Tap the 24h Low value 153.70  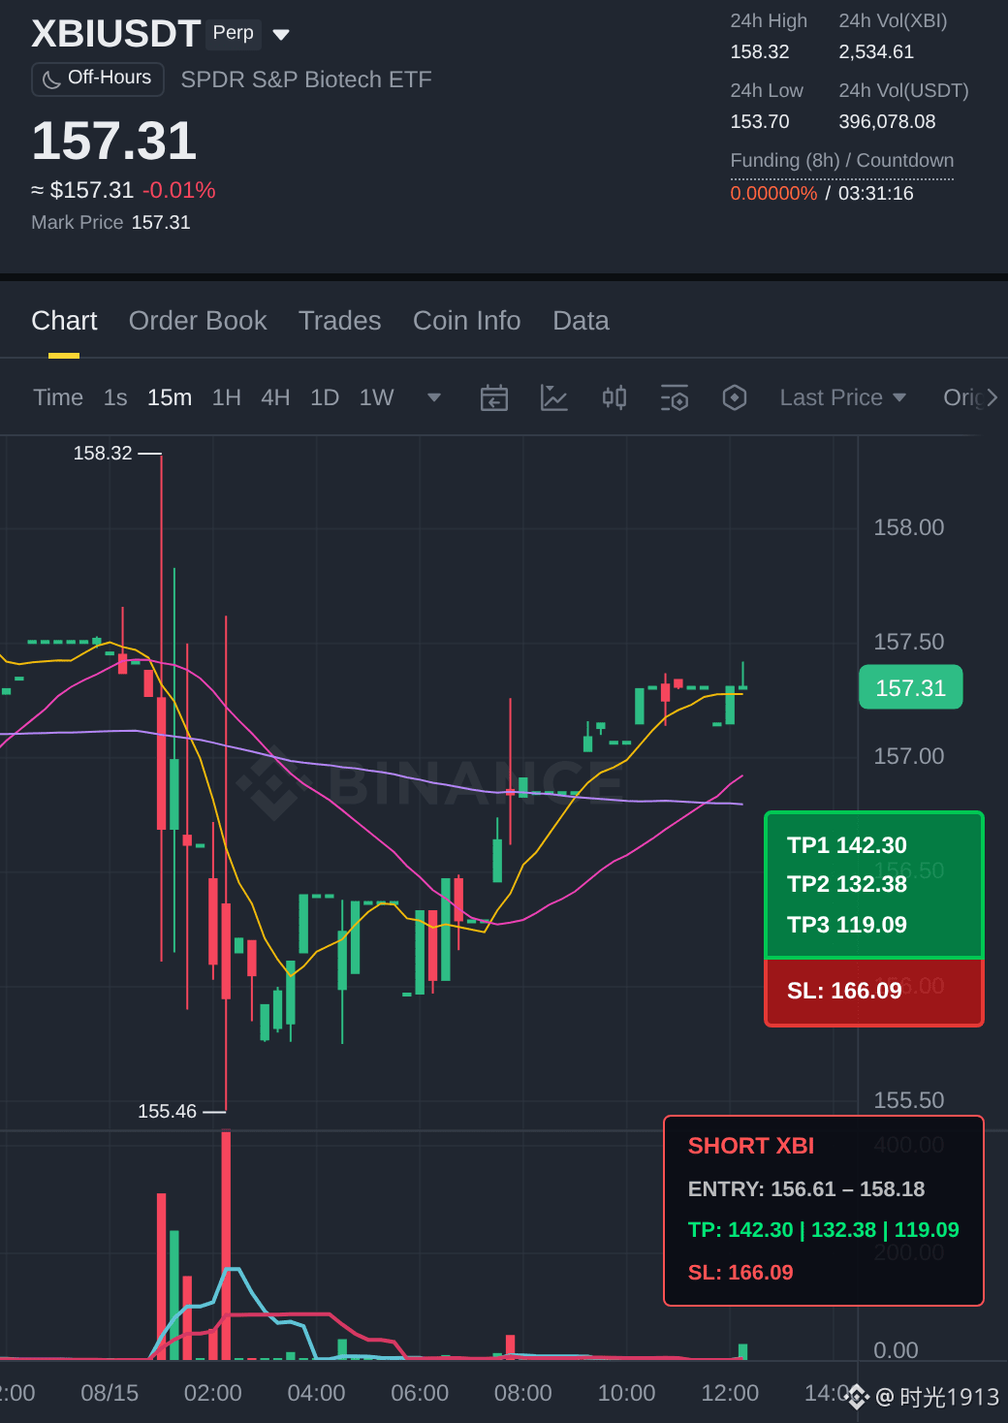coord(760,122)
